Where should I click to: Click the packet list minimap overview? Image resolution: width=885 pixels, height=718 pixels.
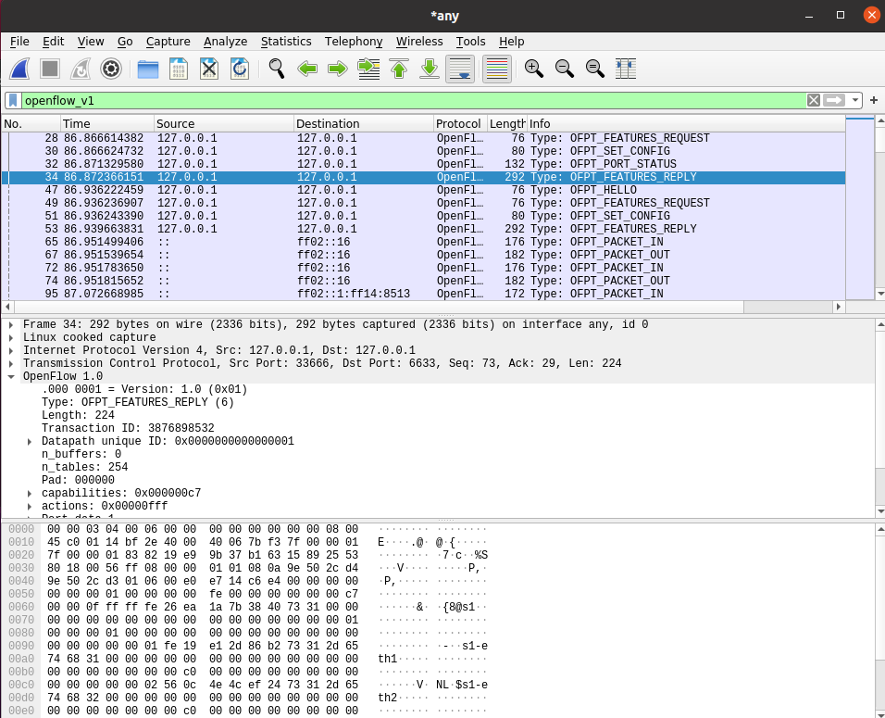coord(860,208)
